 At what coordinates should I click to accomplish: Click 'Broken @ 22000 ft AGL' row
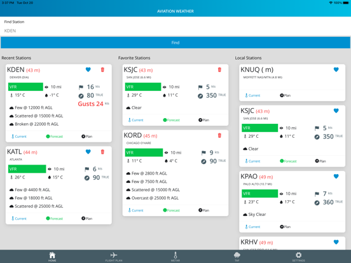coord(34,124)
